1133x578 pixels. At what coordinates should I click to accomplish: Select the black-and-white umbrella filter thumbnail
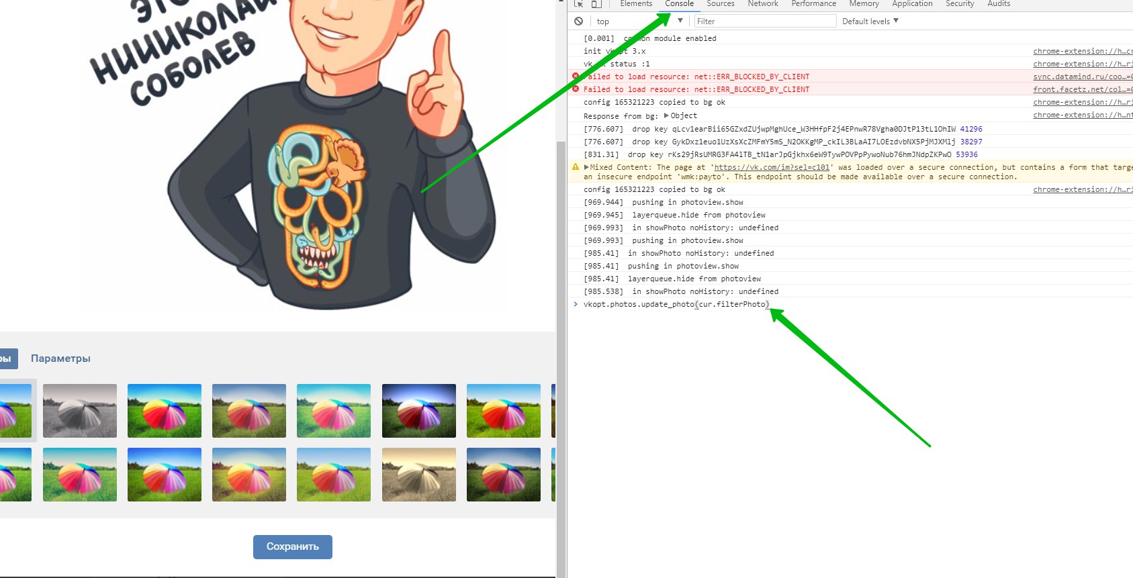(80, 411)
